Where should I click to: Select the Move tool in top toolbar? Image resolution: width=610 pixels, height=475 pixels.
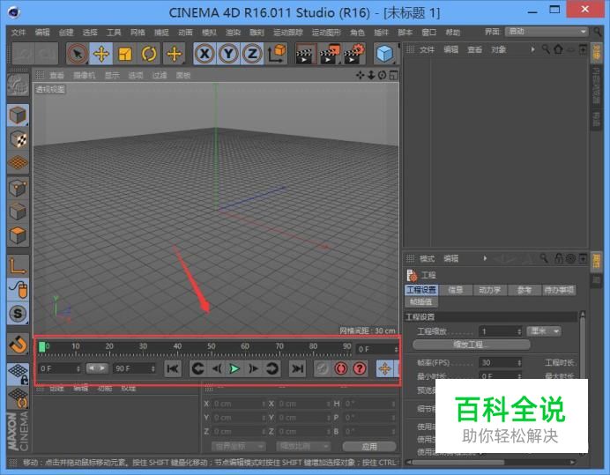[101, 54]
